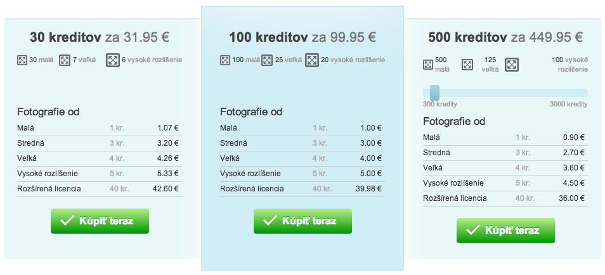605x275 pixels.
Task: Click the veľká size icon in 100 kreditov plan
Action: [267, 60]
